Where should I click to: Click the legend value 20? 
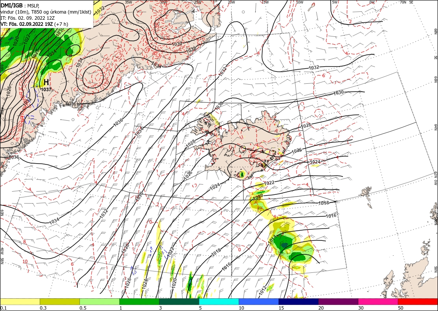point(321,308)
